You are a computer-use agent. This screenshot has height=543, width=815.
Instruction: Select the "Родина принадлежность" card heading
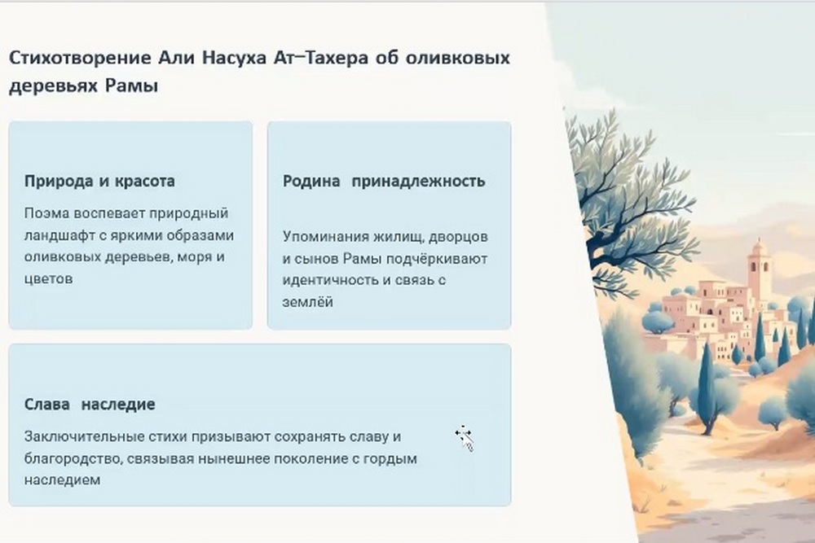click(x=384, y=181)
